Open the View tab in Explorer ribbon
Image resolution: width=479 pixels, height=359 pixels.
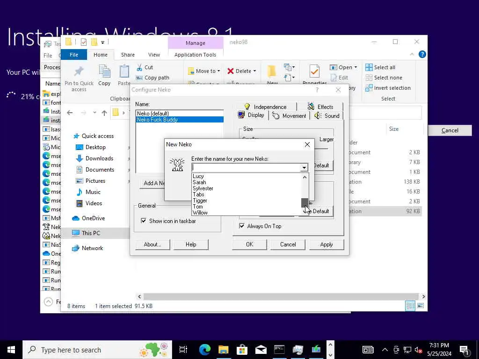tap(154, 55)
